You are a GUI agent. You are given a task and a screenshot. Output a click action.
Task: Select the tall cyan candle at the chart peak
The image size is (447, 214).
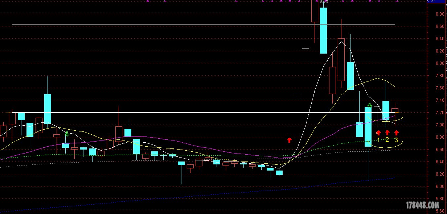pyautogui.click(x=323, y=31)
